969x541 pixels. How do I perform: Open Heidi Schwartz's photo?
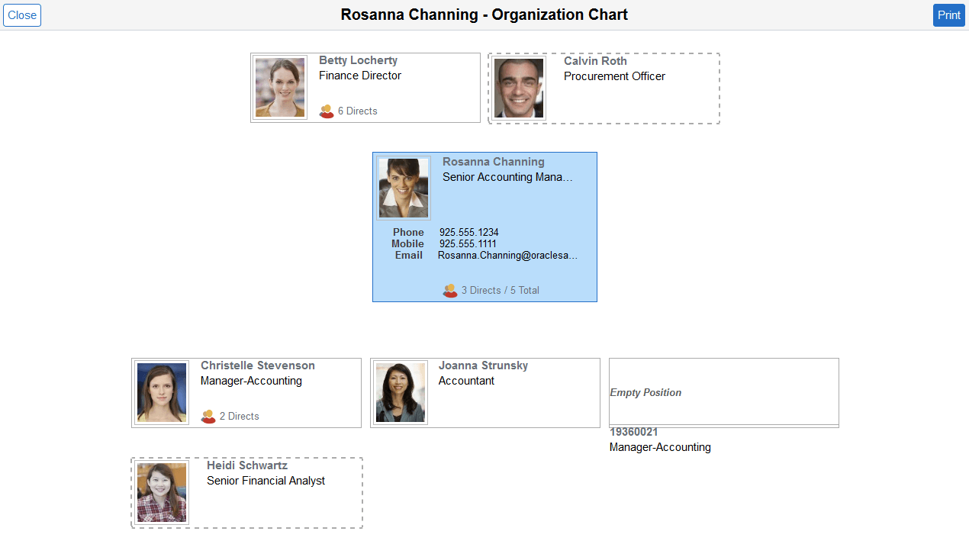(x=161, y=491)
